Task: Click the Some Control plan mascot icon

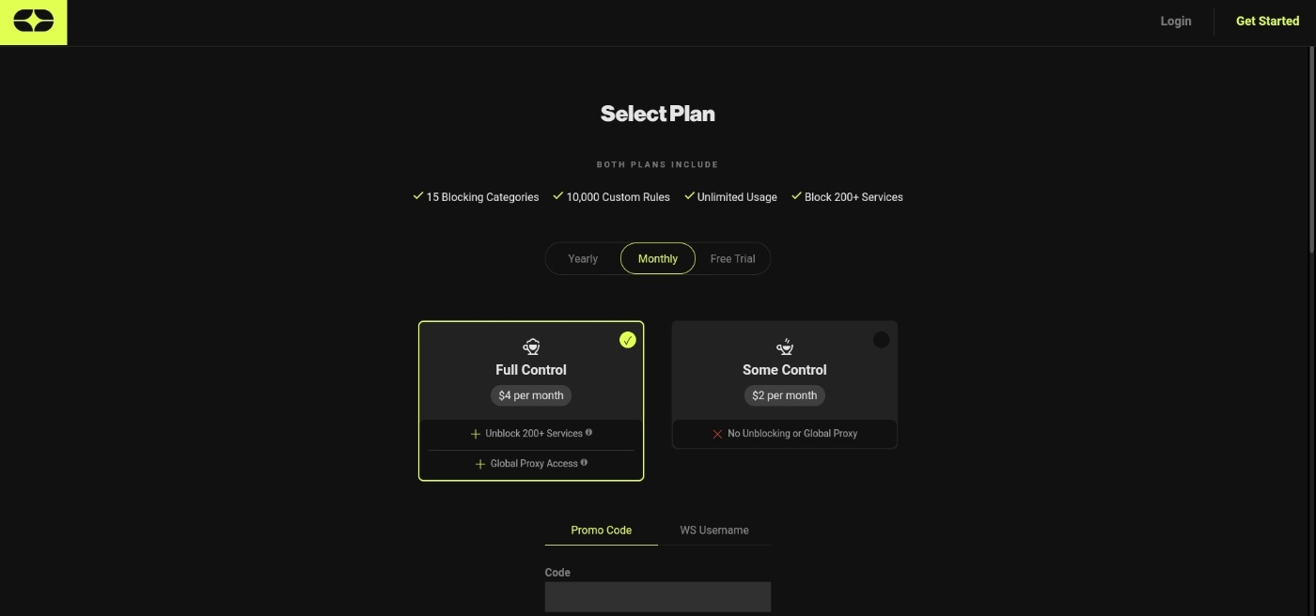Action: point(785,346)
